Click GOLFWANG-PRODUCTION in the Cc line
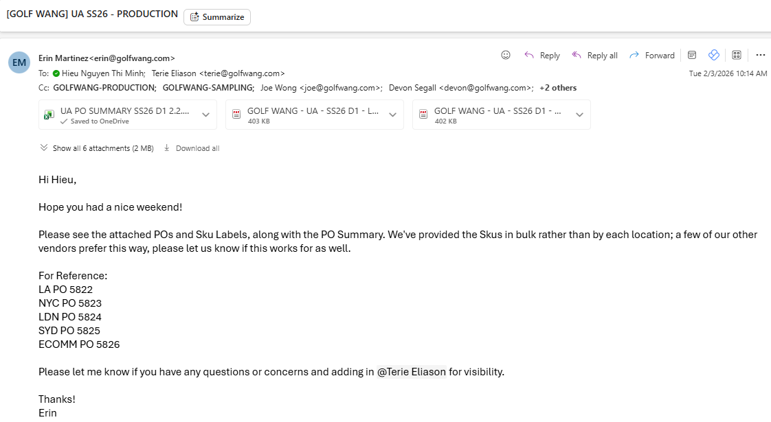The height and width of the screenshot is (422, 771). click(x=104, y=88)
